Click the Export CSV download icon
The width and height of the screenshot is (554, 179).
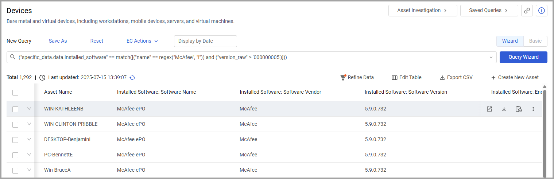click(442, 77)
